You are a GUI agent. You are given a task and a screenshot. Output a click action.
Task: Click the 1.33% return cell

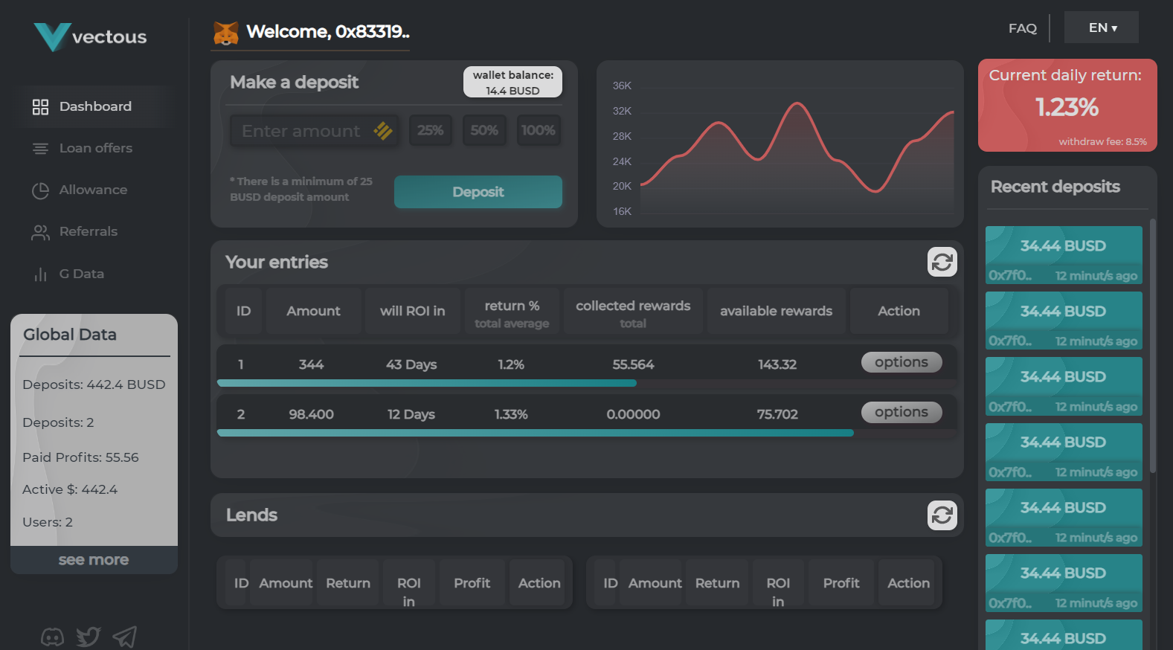(x=511, y=414)
